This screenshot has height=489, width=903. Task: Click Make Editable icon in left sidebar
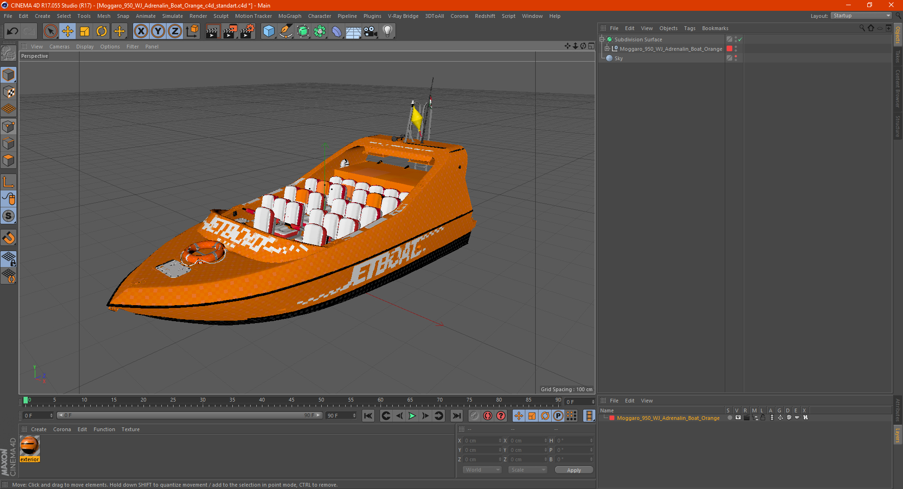point(8,54)
